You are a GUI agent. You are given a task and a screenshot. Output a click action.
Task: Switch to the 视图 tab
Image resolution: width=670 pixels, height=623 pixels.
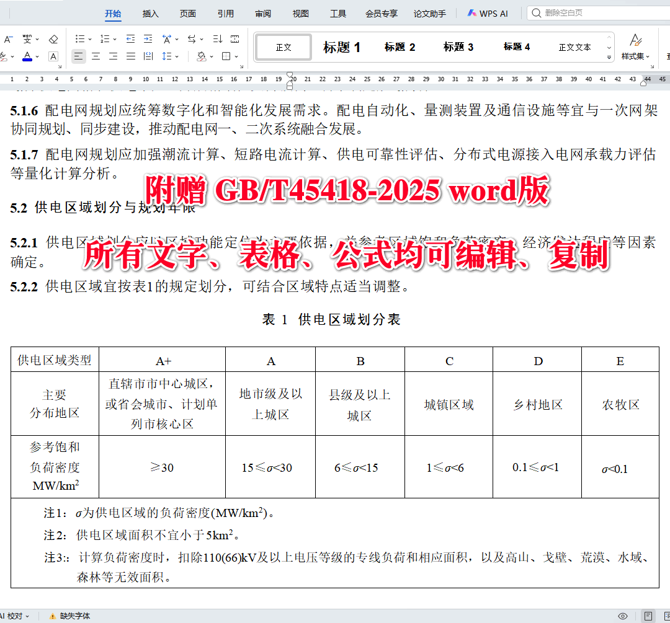click(x=300, y=14)
